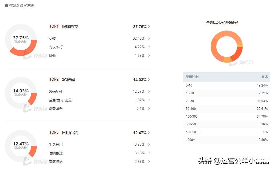Click the 占比 column header
Viewport: 274px width, 169px height.
(x=264, y=77)
